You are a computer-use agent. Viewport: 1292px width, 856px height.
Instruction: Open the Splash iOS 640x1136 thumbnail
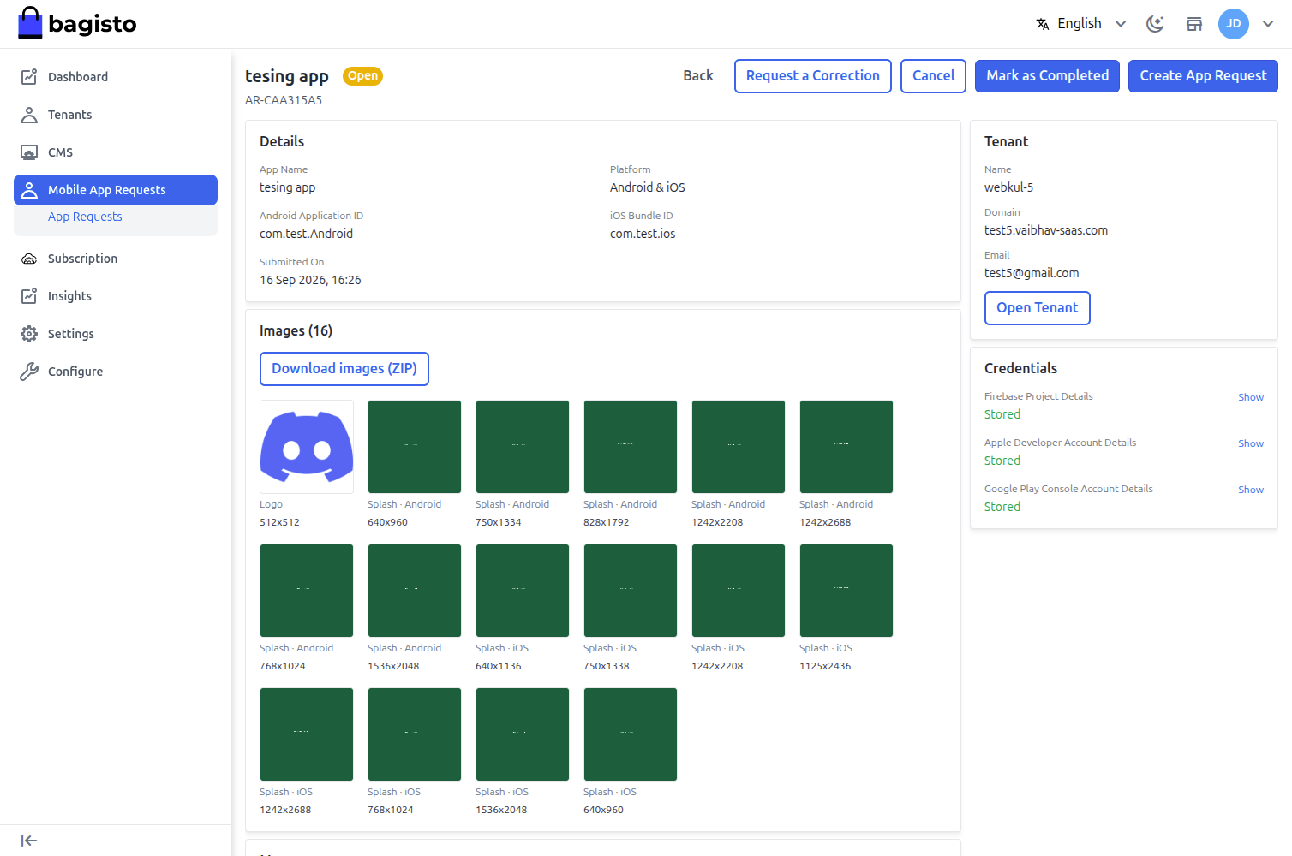523,591
